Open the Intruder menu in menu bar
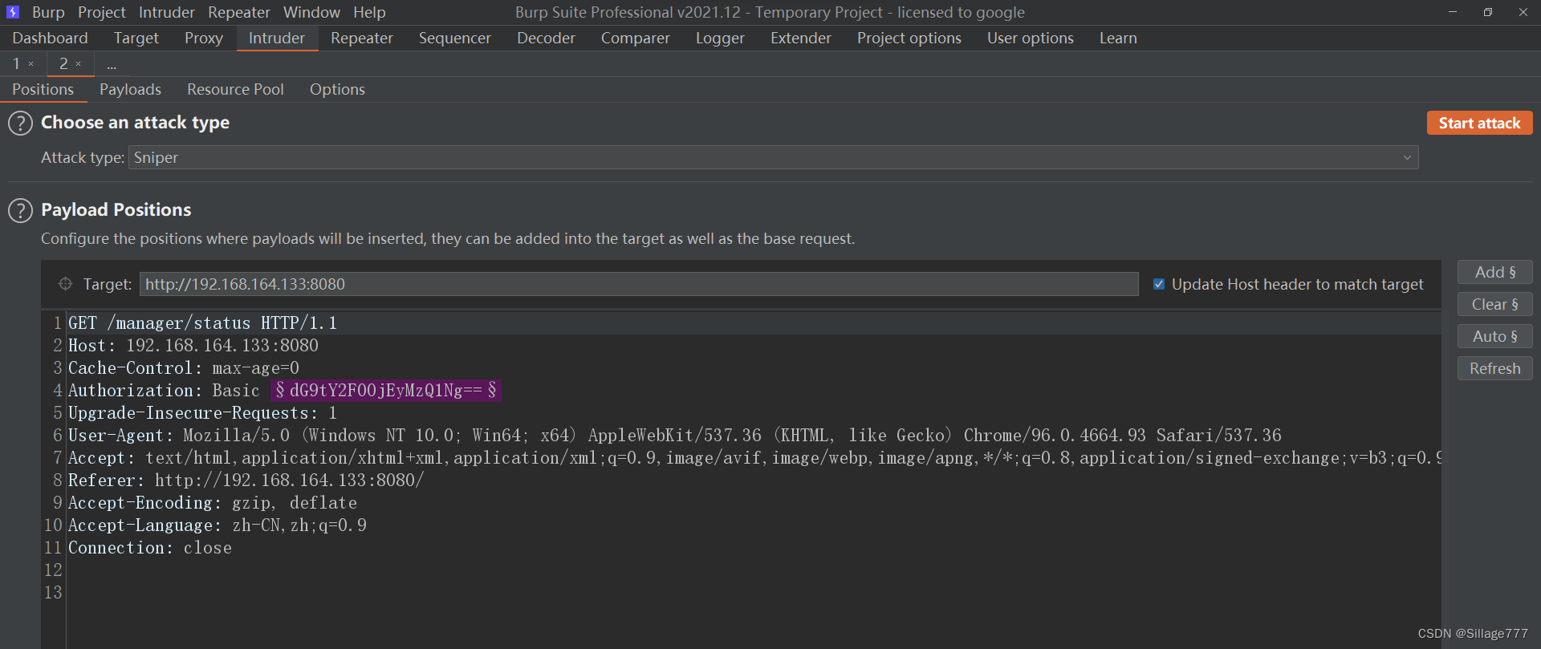The height and width of the screenshot is (649, 1541). click(167, 12)
